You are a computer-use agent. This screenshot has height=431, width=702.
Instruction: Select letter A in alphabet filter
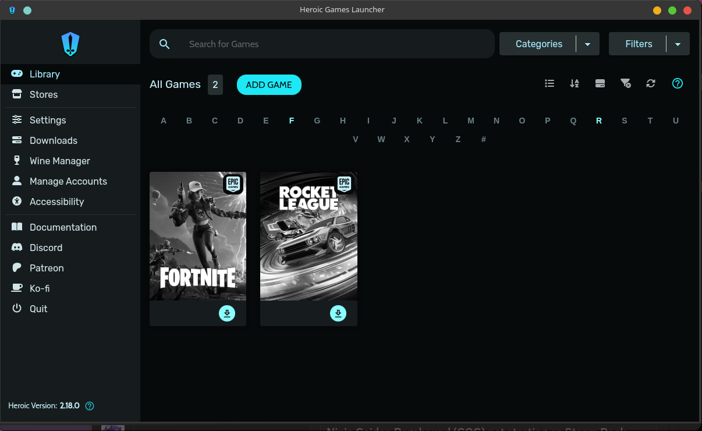164,121
